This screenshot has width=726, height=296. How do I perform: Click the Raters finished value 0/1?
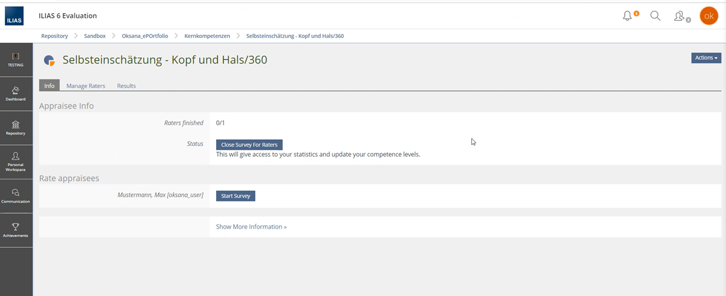[221, 123]
